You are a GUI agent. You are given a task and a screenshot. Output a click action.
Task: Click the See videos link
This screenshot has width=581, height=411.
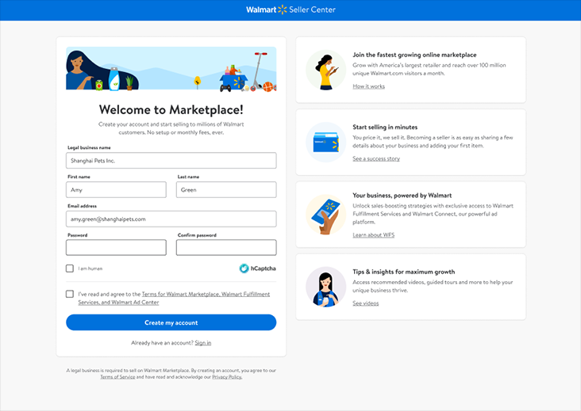click(365, 303)
